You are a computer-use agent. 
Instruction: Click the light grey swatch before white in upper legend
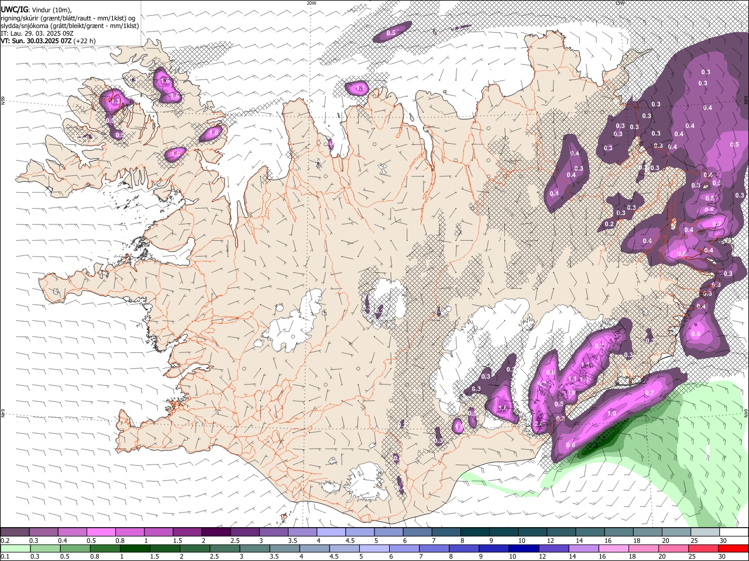705,532
